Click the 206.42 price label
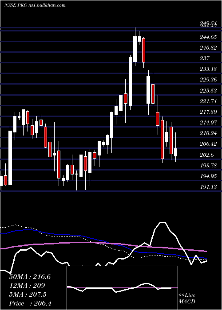 coord(208,144)
